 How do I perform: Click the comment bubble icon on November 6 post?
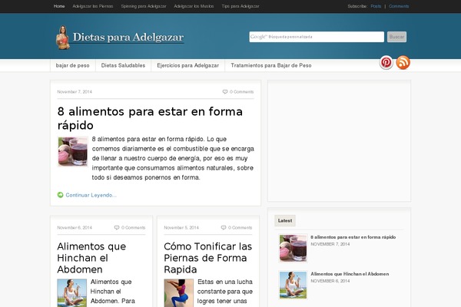click(117, 227)
